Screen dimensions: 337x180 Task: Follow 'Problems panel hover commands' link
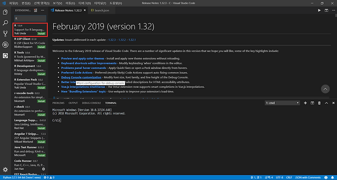click(83, 68)
